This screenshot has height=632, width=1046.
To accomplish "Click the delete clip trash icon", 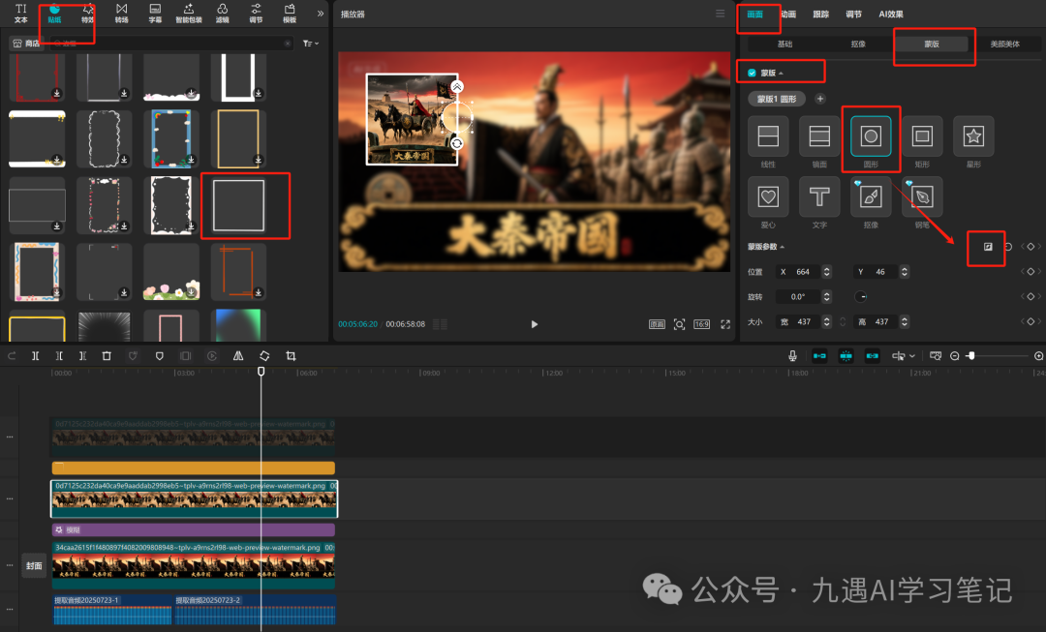I will [x=107, y=356].
